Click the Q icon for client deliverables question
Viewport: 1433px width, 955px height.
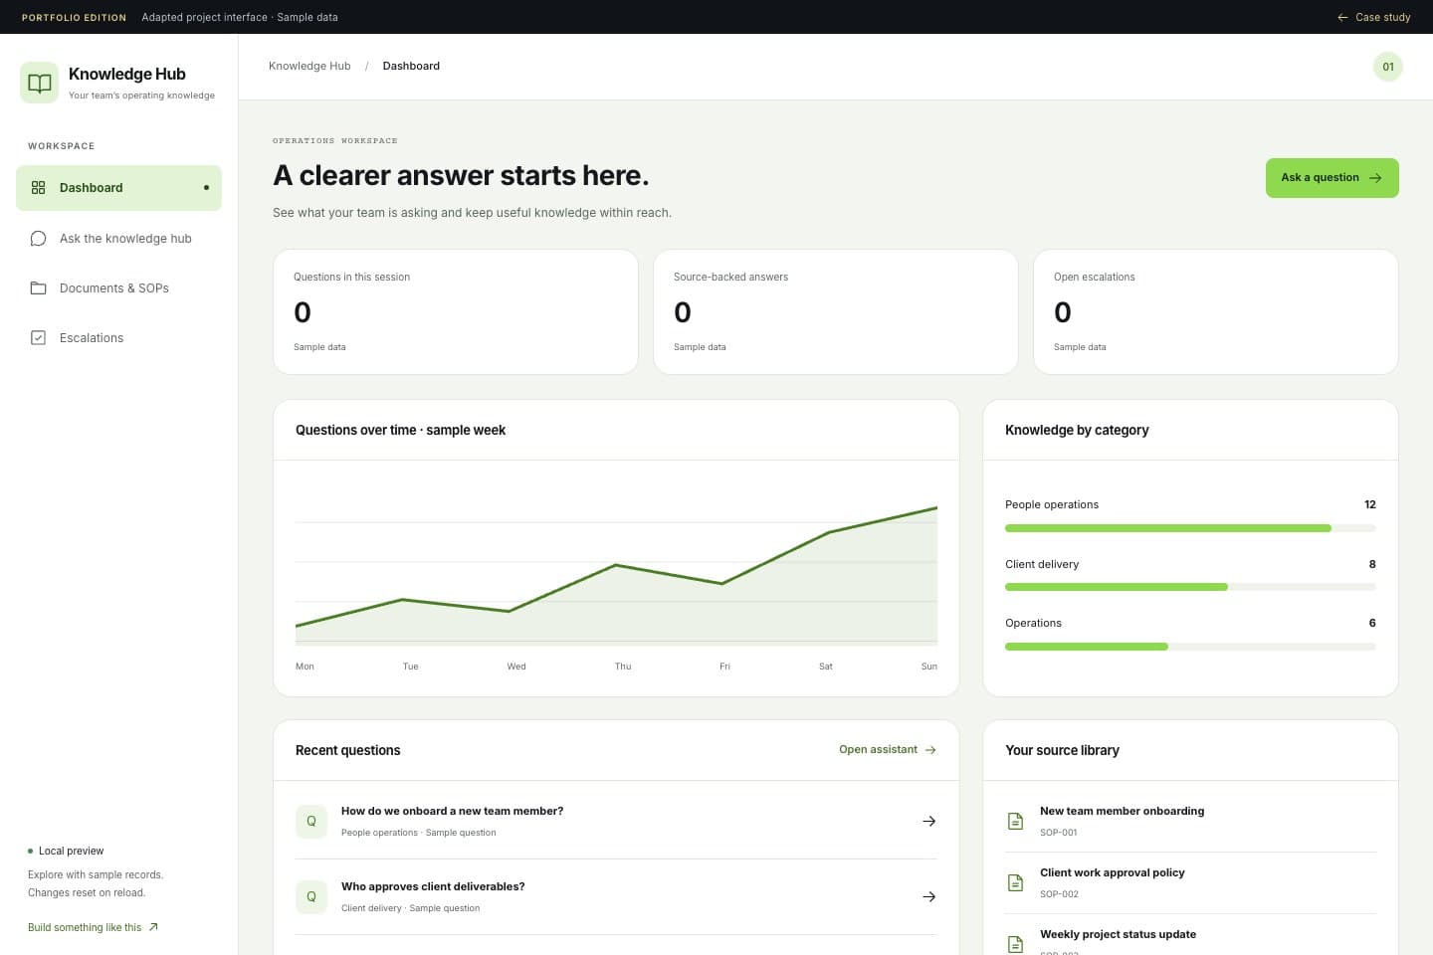click(311, 897)
